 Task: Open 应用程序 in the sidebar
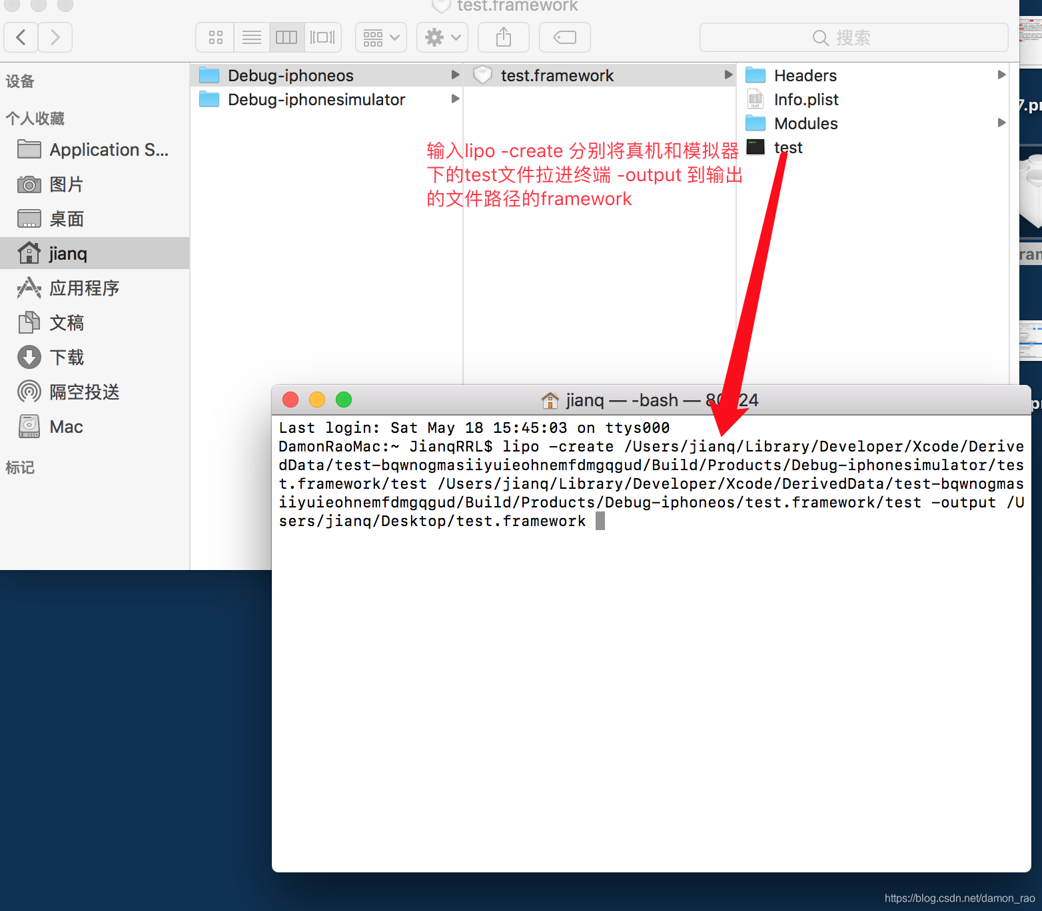(x=95, y=288)
